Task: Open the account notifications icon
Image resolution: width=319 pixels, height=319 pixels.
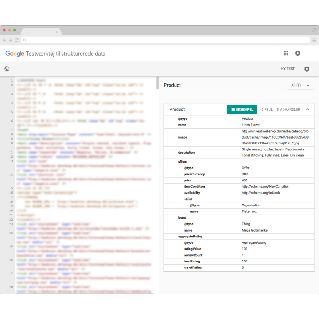Action: pos(298,53)
